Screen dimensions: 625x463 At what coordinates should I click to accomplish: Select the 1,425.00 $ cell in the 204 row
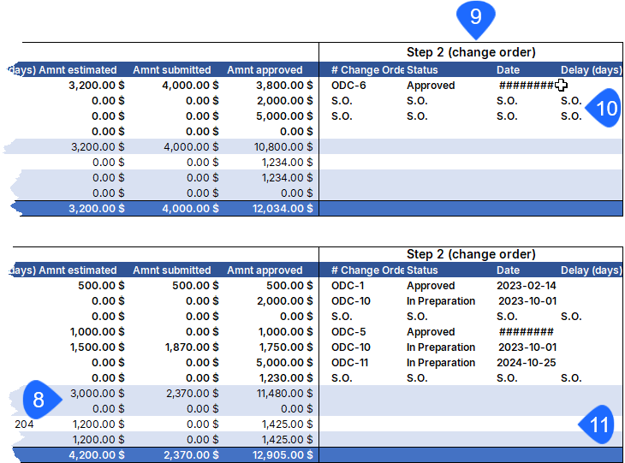287,424
